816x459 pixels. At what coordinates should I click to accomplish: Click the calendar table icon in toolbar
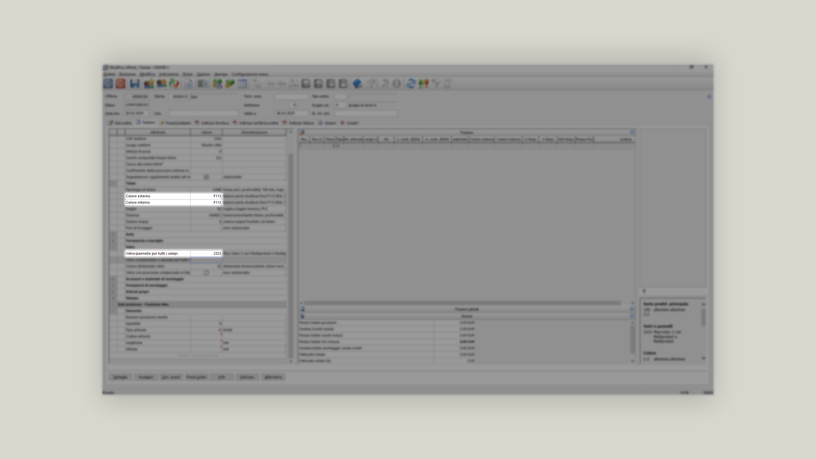point(242,84)
